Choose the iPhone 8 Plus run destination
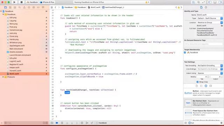The image size is (224, 126). coord(47,2)
